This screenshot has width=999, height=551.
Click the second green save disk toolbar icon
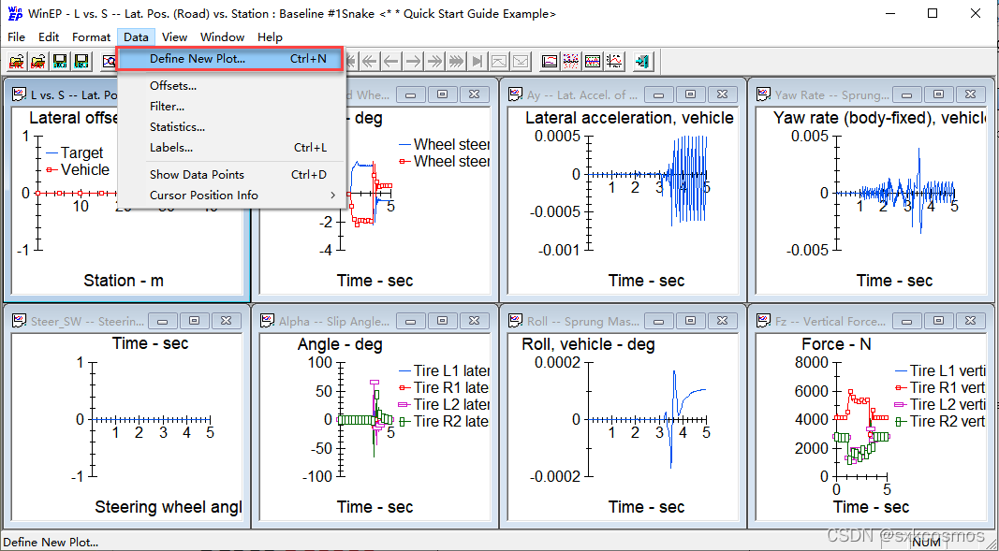(x=81, y=62)
